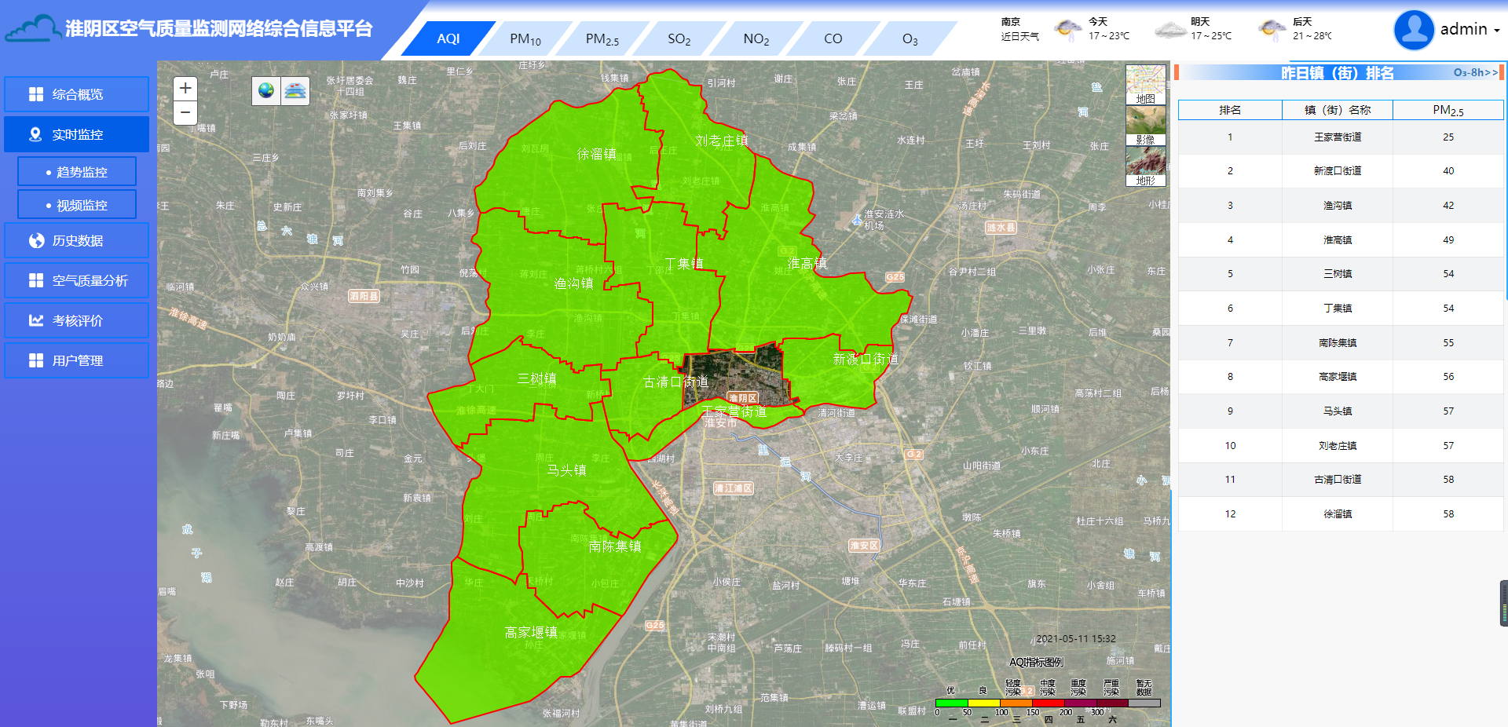Click the day-after-tomorrow weather icon
The image size is (1508, 727).
tap(1272, 30)
